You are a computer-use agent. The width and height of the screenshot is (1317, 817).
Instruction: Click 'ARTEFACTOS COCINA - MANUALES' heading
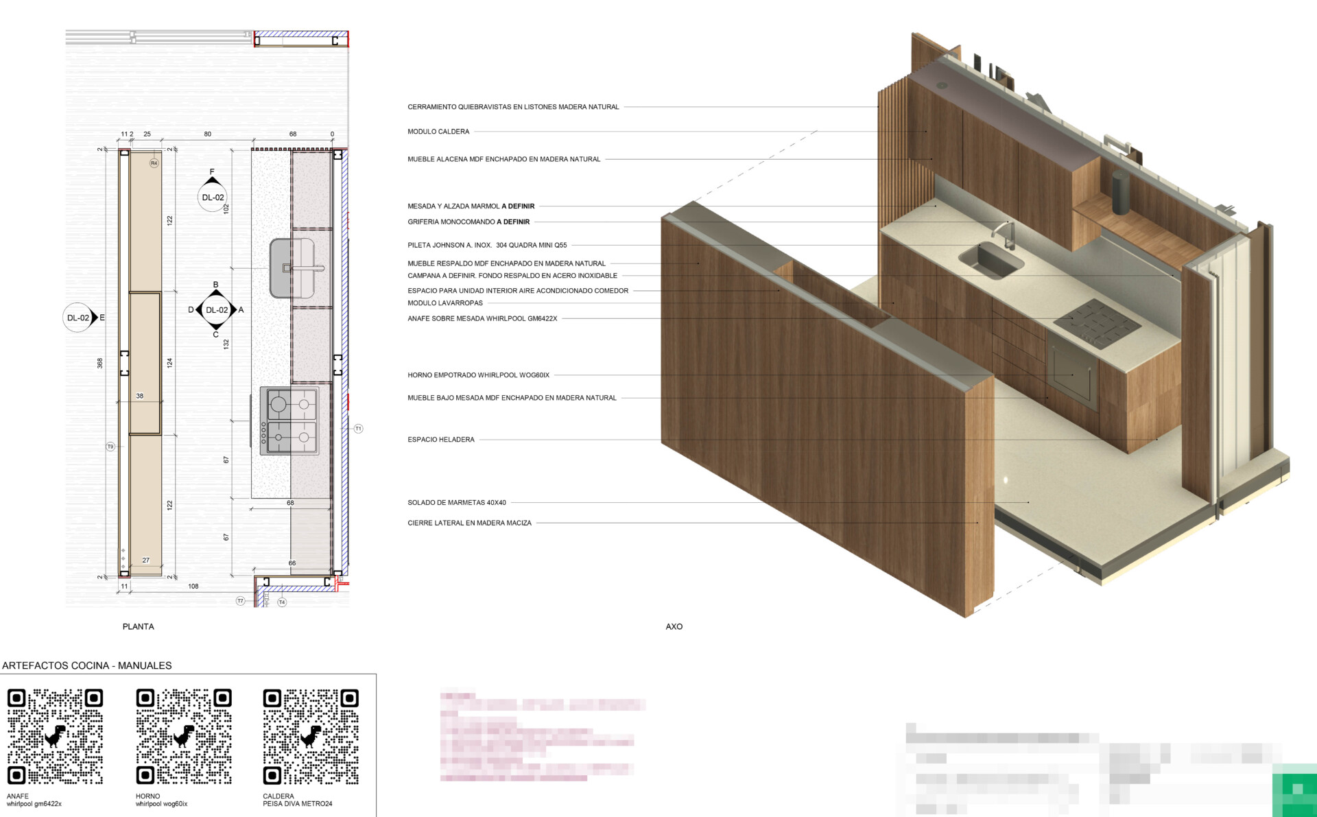tap(87, 665)
